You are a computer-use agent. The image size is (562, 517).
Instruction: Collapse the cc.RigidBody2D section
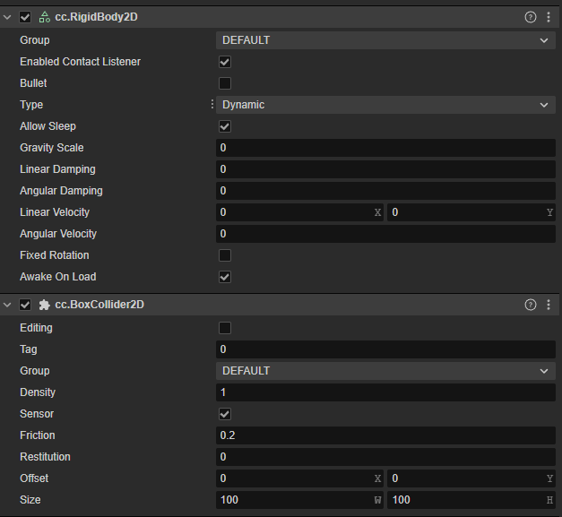[8, 17]
